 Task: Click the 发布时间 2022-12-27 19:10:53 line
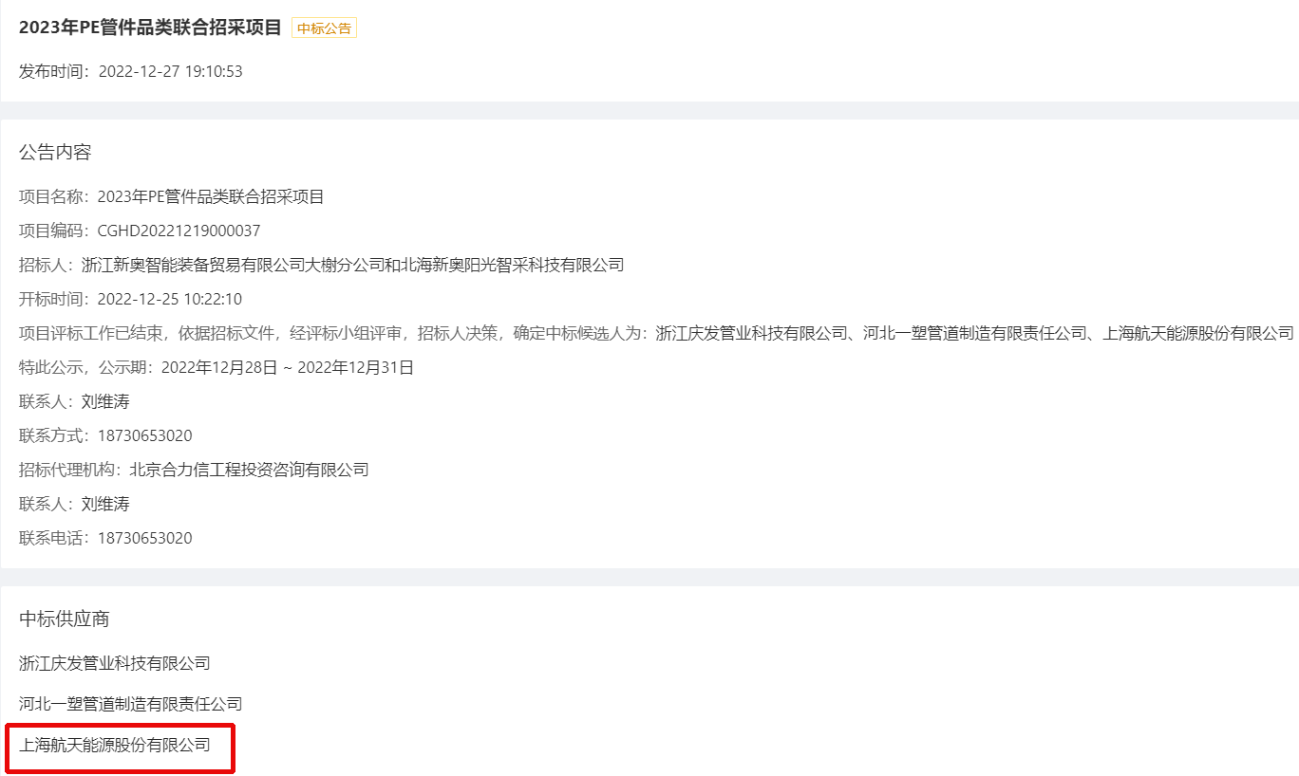tap(131, 71)
